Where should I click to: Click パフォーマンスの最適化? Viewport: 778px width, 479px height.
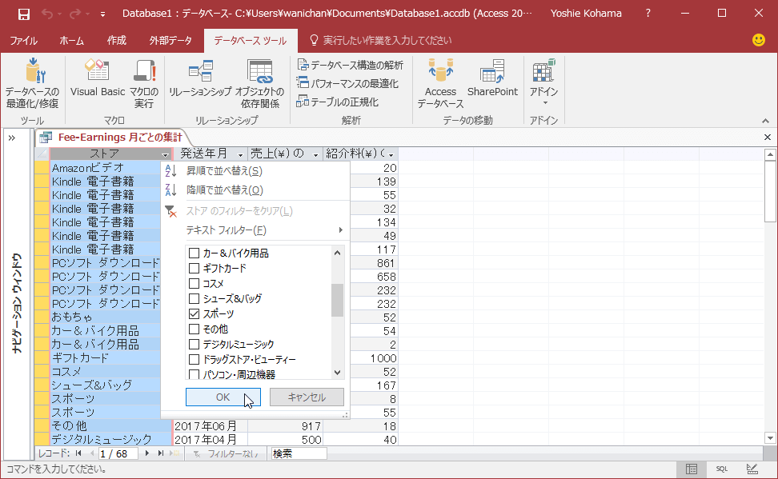pos(347,83)
